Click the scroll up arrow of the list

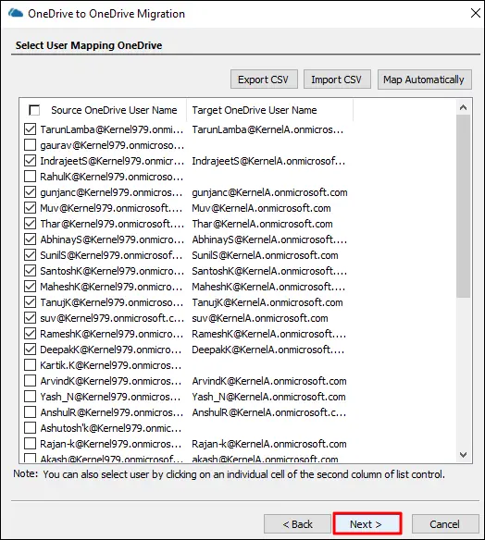[x=464, y=108]
